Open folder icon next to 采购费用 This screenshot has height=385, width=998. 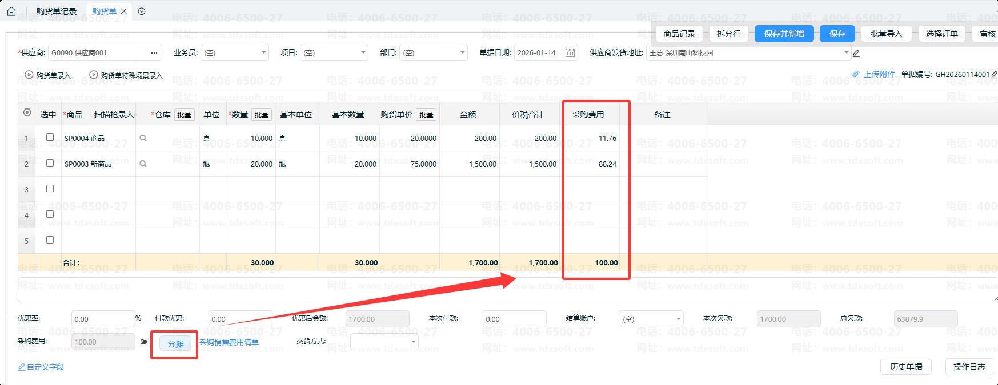144,342
